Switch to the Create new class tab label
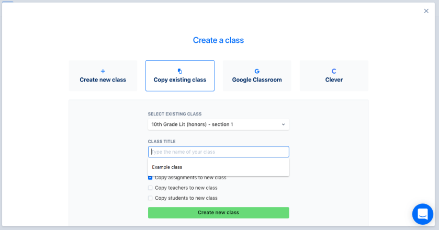 pos(103,80)
